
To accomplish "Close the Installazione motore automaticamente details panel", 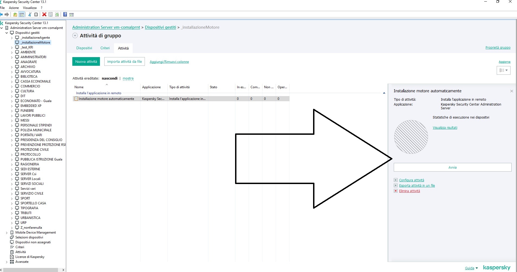I will (512, 91).
